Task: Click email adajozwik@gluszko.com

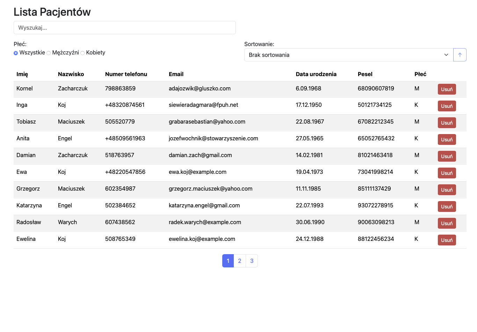Action: coord(200,88)
